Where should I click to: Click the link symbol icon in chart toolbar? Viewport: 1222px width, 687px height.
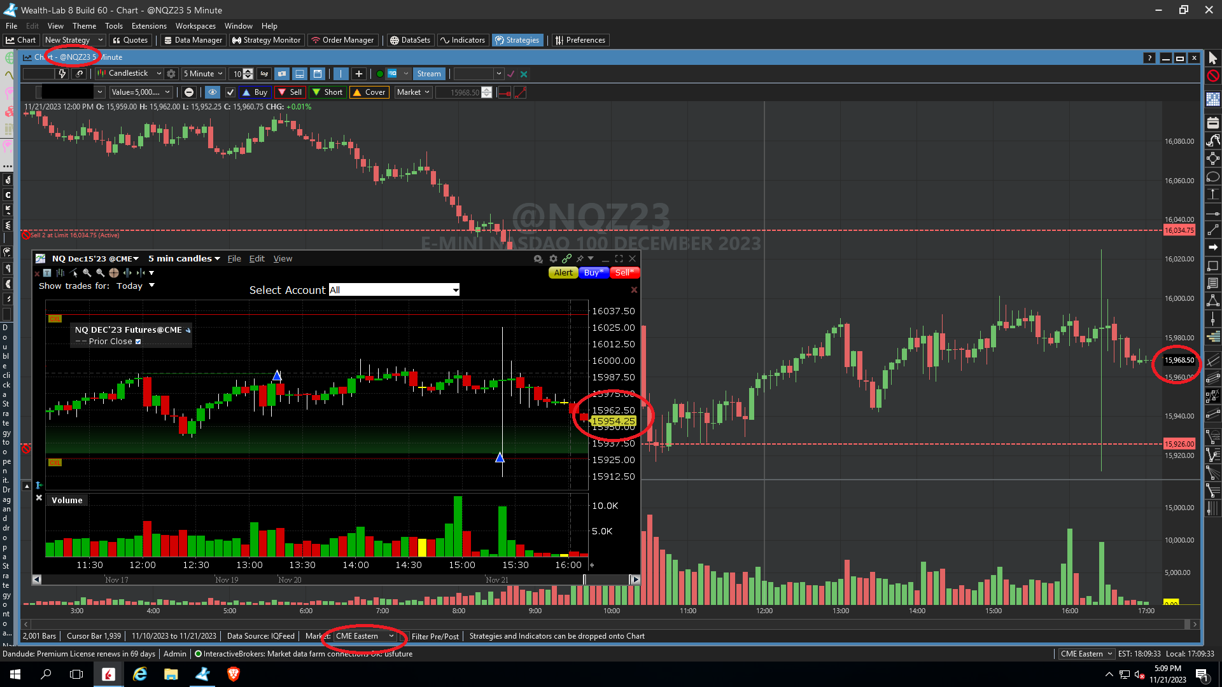[x=79, y=74]
